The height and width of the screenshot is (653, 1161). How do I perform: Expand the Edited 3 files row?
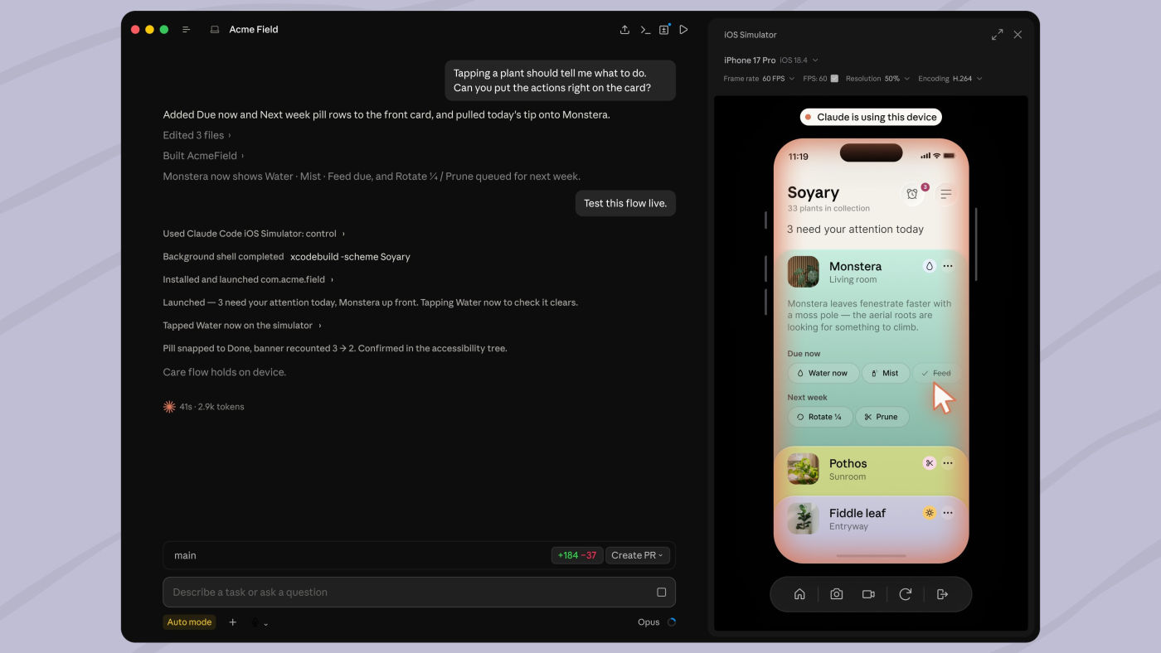tap(197, 135)
